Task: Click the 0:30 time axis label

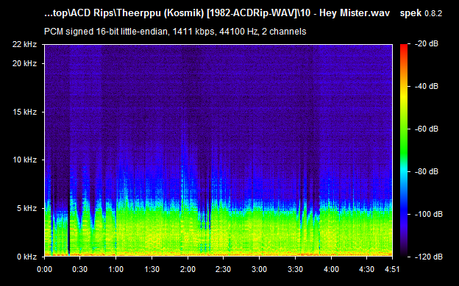Action: 80,269
